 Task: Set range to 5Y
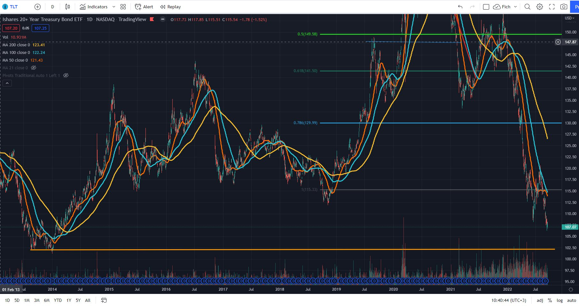[78, 300]
